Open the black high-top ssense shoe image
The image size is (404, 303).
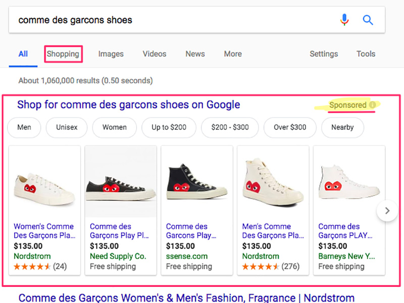click(x=197, y=181)
